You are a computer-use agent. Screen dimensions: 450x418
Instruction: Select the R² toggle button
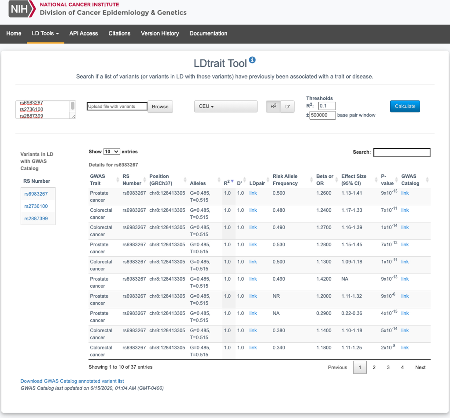[x=273, y=107]
